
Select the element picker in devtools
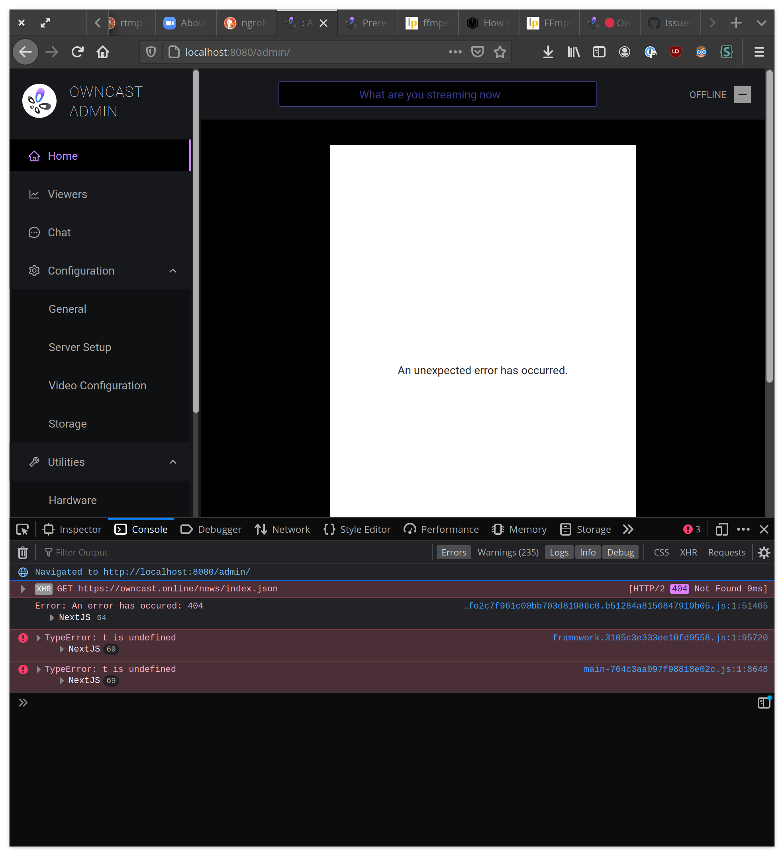point(22,529)
